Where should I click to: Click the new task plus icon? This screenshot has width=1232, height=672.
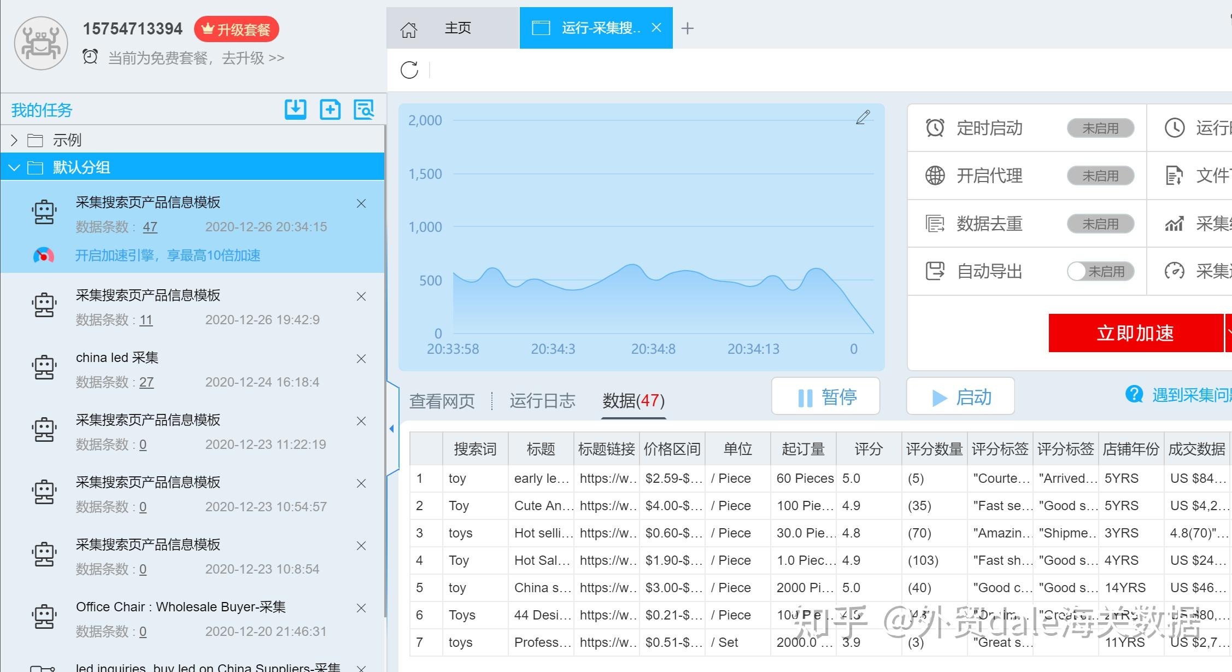click(x=330, y=109)
